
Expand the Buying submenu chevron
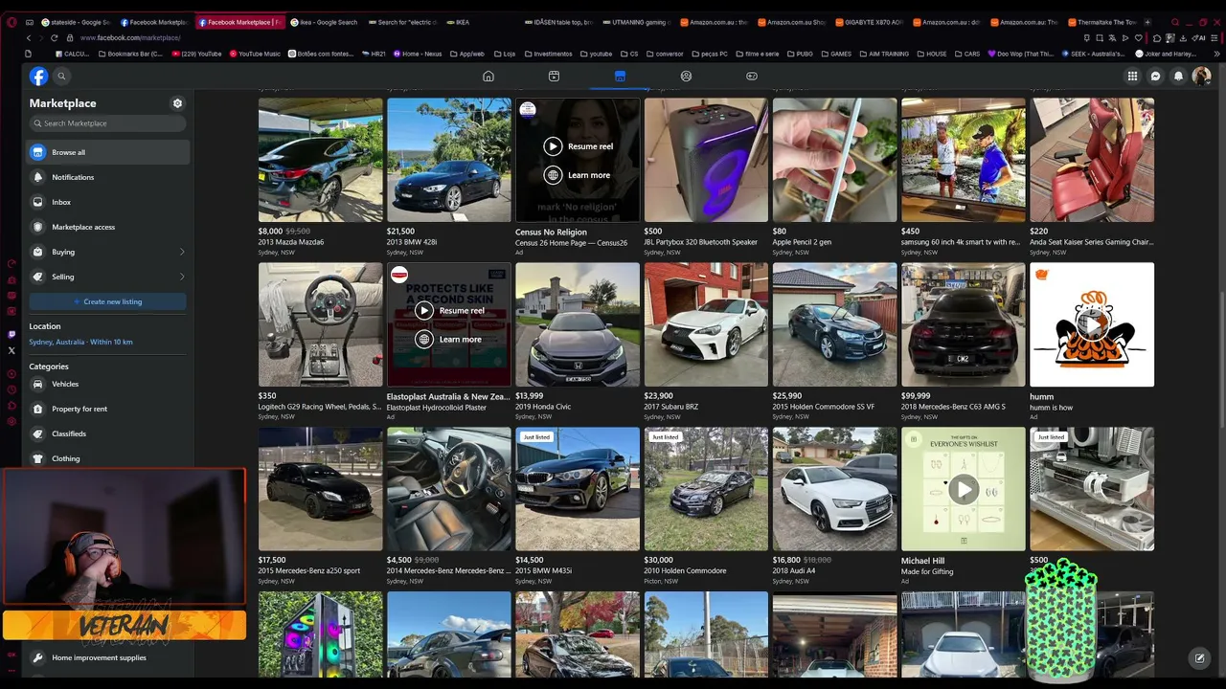[x=182, y=252]
